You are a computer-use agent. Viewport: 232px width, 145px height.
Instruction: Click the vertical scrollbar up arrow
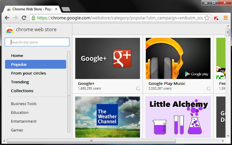[x=228, y=26]
